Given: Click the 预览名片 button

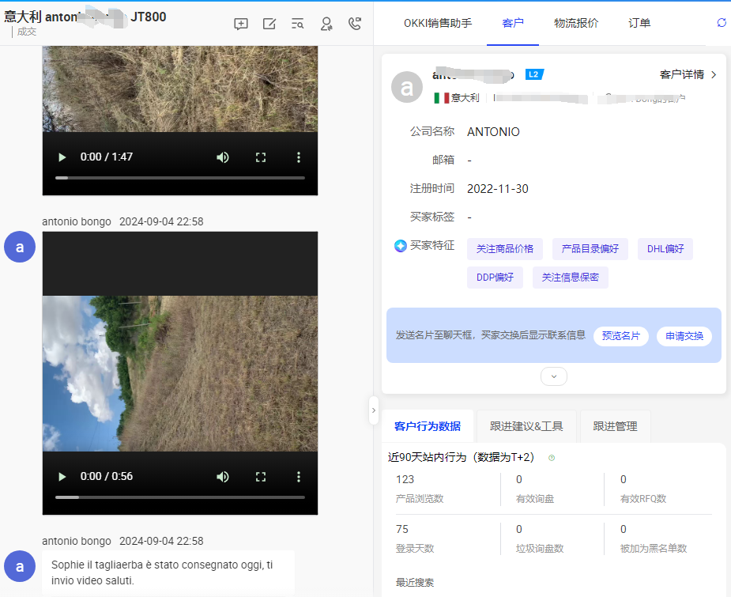Looking at the screenshot, I should (x=620, y=336).
